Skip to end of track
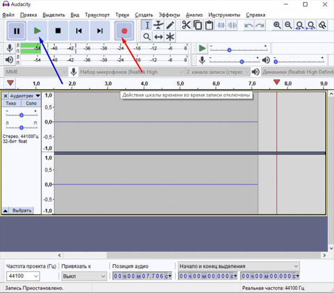The height and width of the screenshot is (293, 334). click(100, 31)
